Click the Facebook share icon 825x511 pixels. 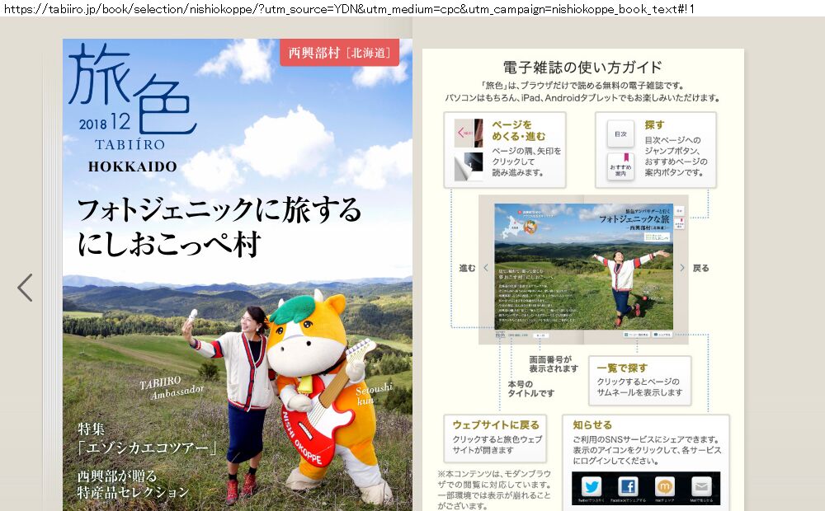[628, 486]
